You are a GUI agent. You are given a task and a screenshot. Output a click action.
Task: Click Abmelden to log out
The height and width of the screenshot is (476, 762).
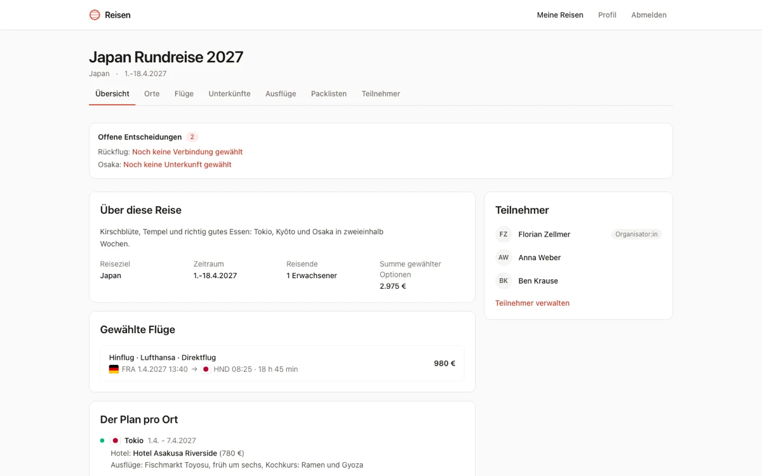point(649,15)
